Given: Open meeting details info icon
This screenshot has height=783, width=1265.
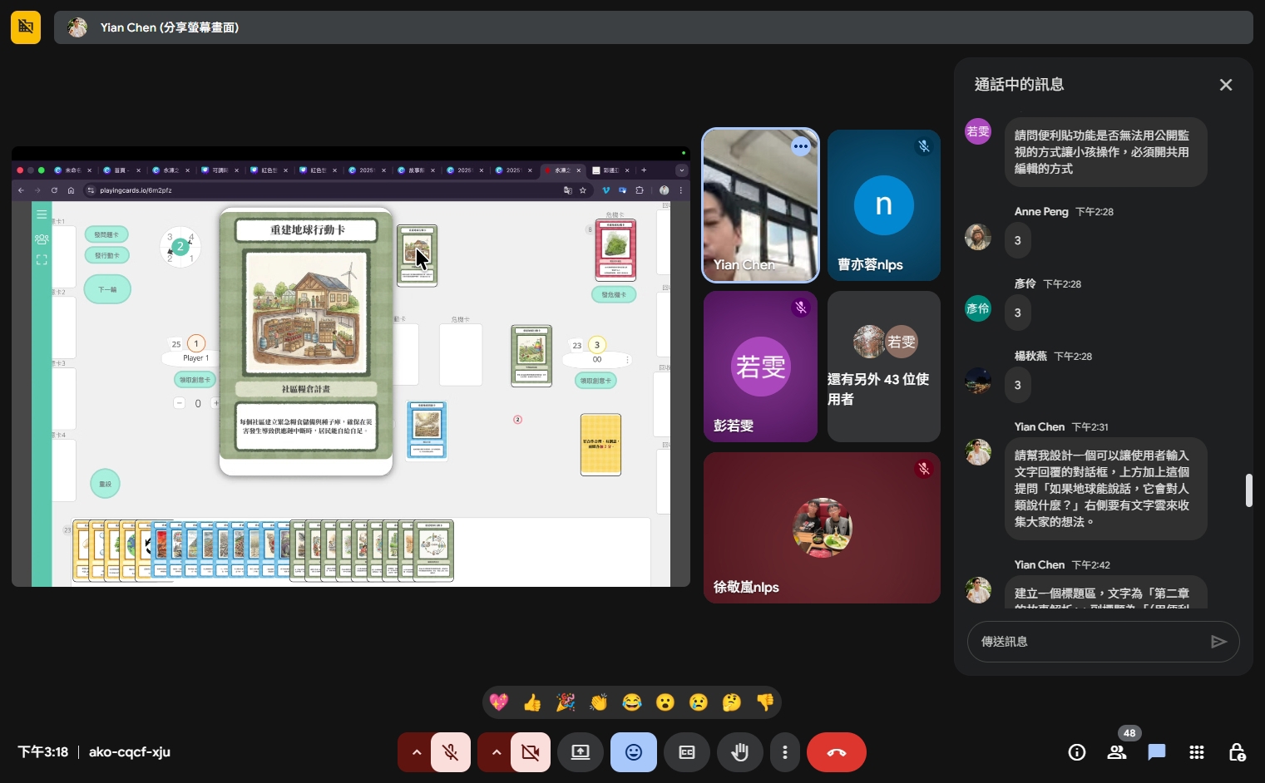Looking at the screenshot, I should tap(1077, 752).
